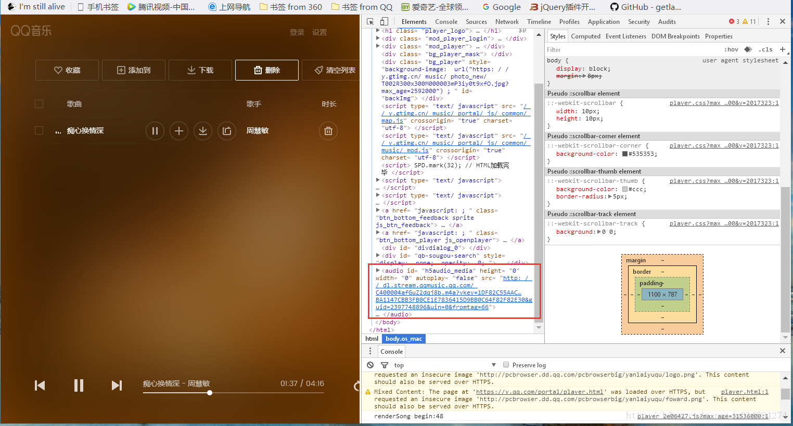Image resolution: width=793 pixels, height=426 pixels.
Task: Click the red error count badge
Action: coord(734,21)
